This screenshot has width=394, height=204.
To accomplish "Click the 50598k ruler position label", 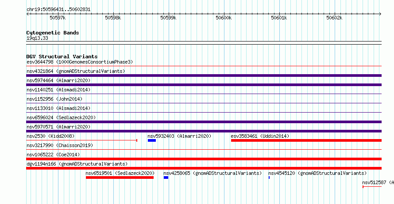I will 113,18.
